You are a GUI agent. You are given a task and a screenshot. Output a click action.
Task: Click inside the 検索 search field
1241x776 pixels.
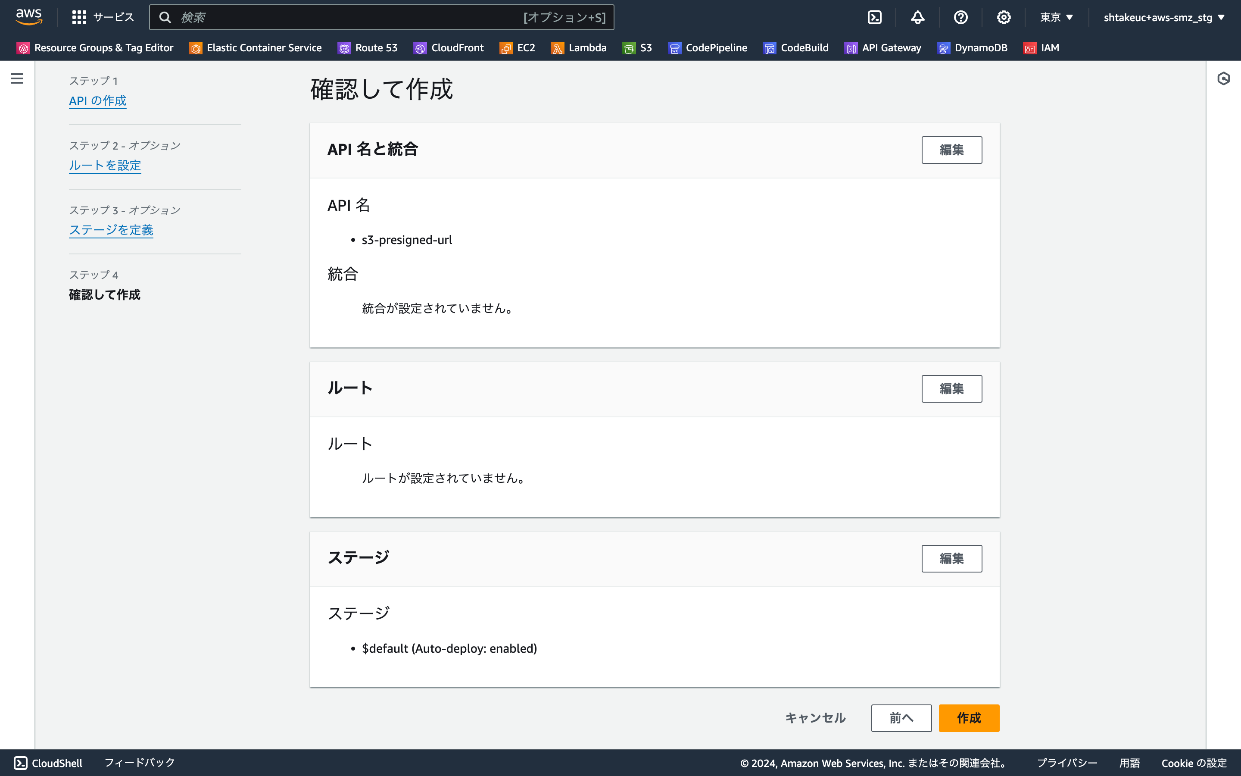(359, 17)
